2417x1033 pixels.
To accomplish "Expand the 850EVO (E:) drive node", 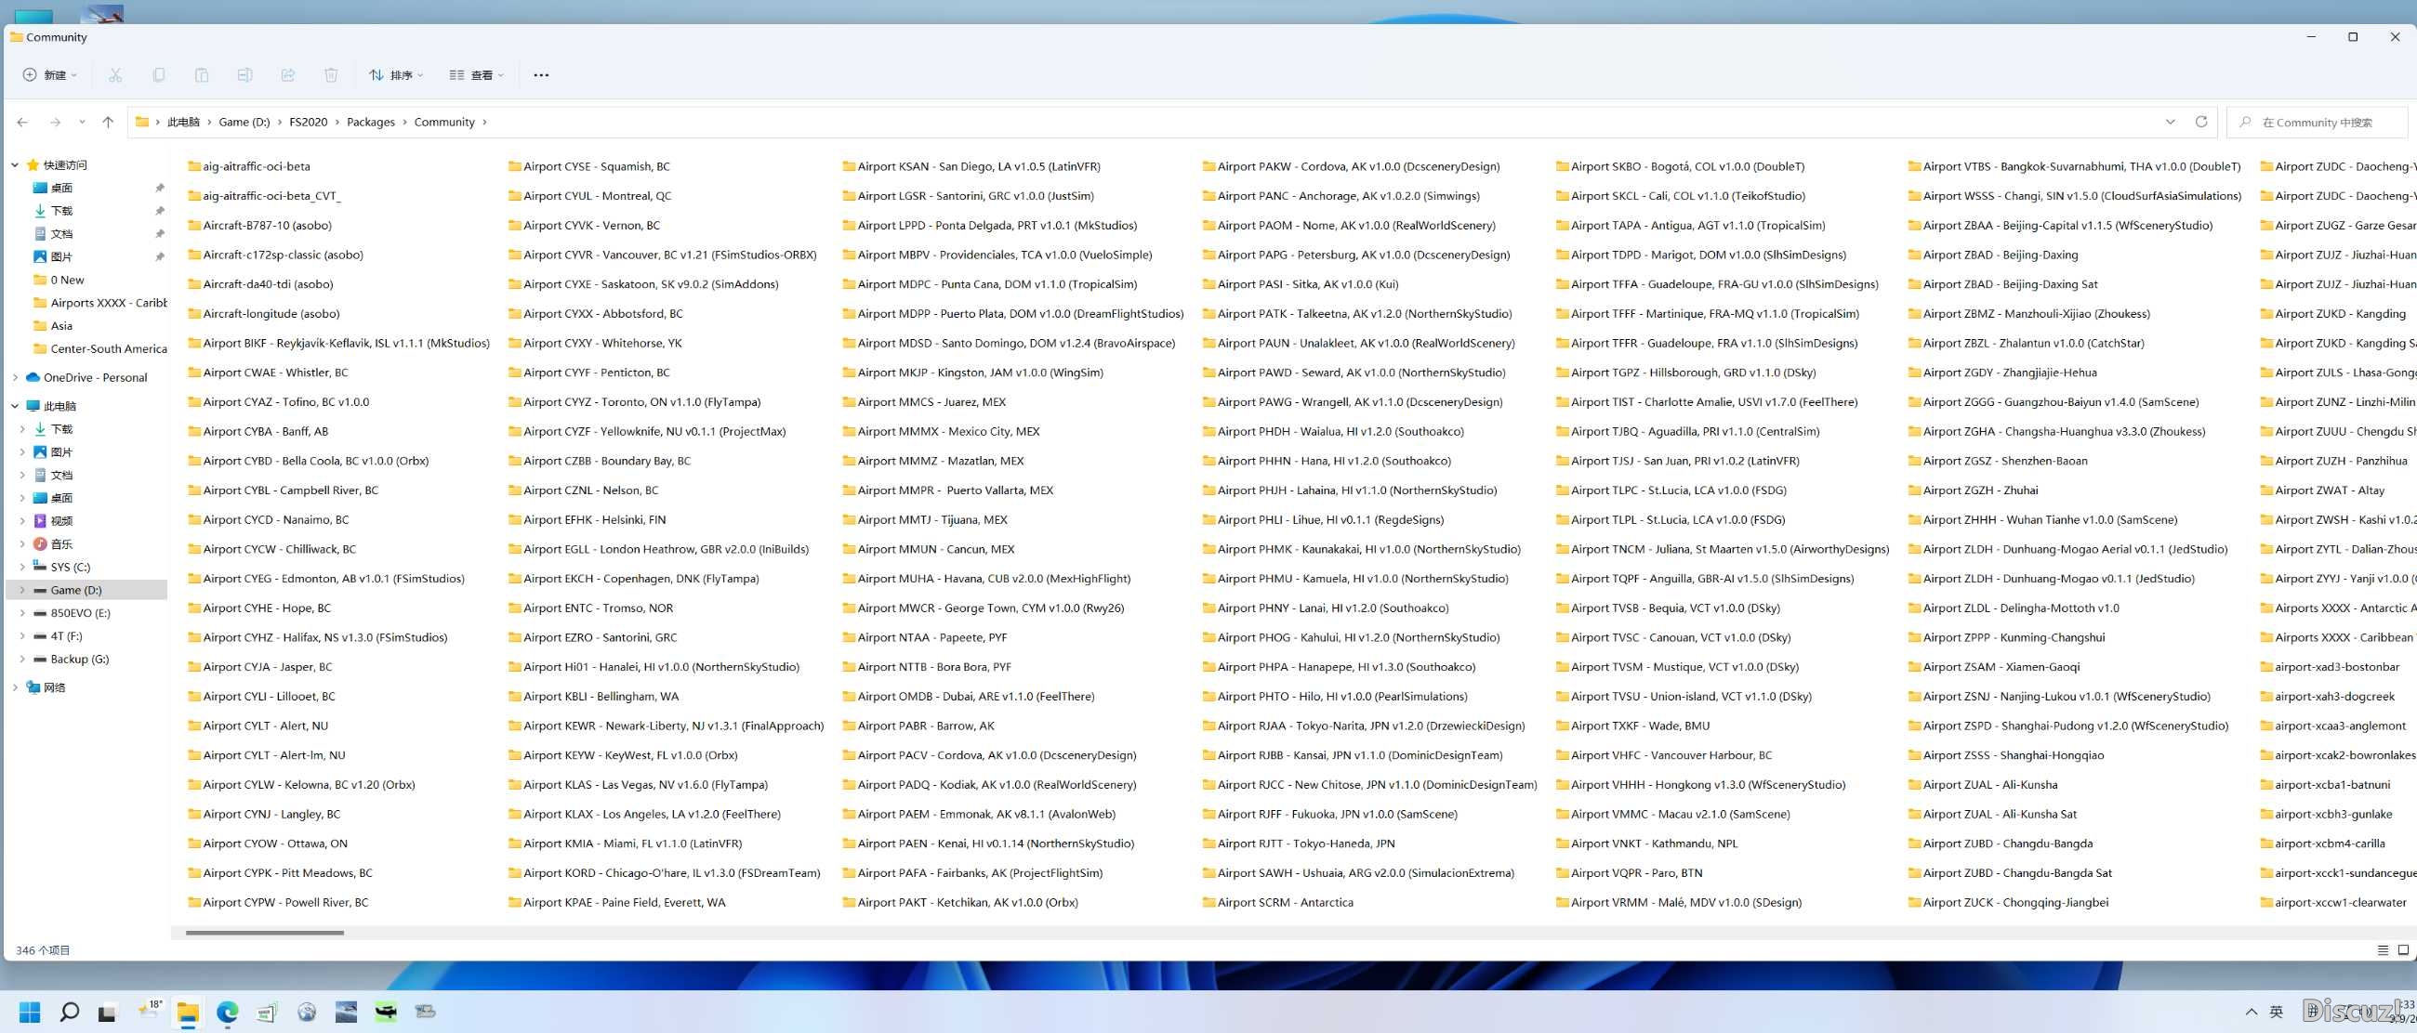I will (x=22, y=613).
